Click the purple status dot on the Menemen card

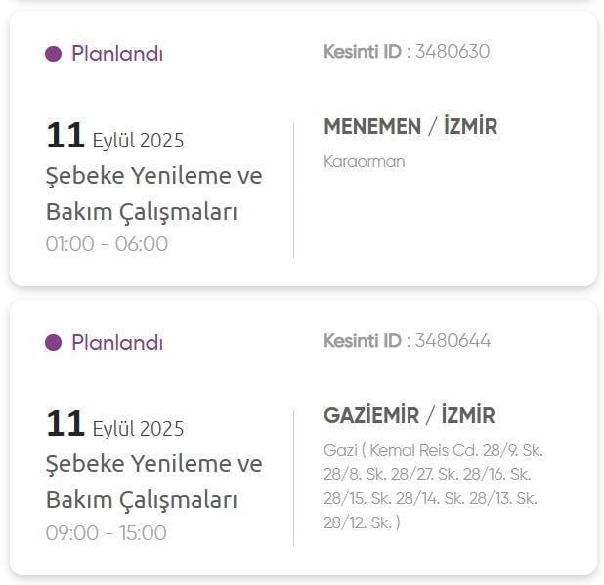tap(54, 54)
